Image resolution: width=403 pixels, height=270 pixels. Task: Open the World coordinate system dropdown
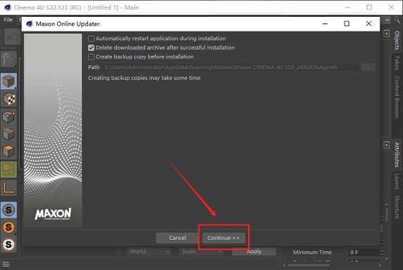149,252
